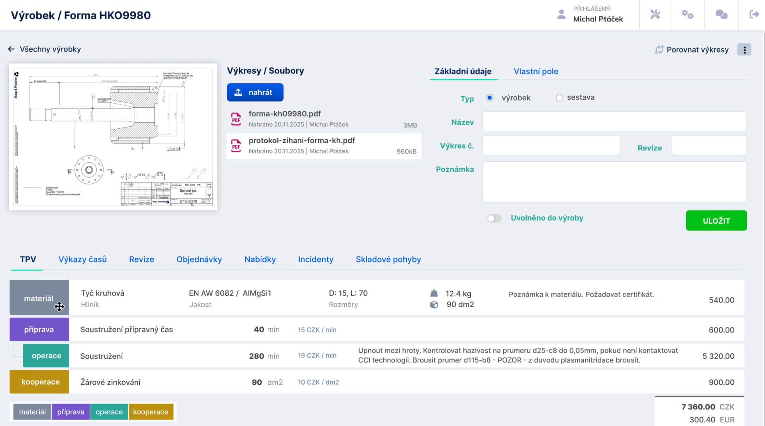The image size is (765, 426).
Task: Click the Poznámka text area
Action: [614, 182]
